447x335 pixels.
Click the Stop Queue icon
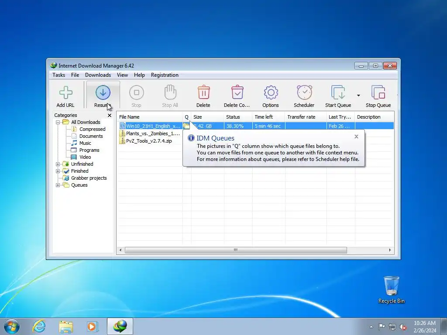coord(378,92)
